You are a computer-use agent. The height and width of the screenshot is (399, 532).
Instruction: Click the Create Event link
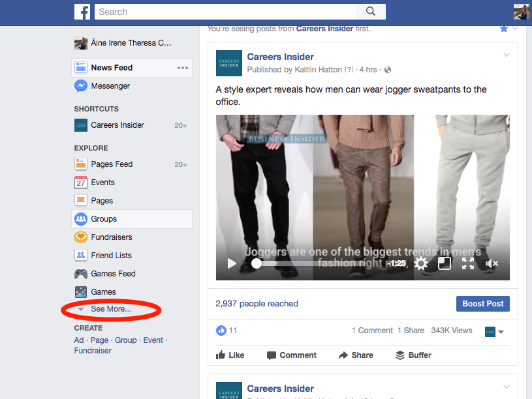click(153, 340)
